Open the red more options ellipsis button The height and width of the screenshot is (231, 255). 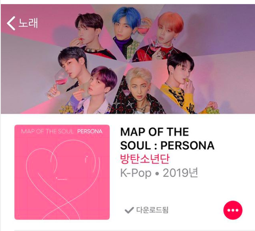click(x=233, y=210)
